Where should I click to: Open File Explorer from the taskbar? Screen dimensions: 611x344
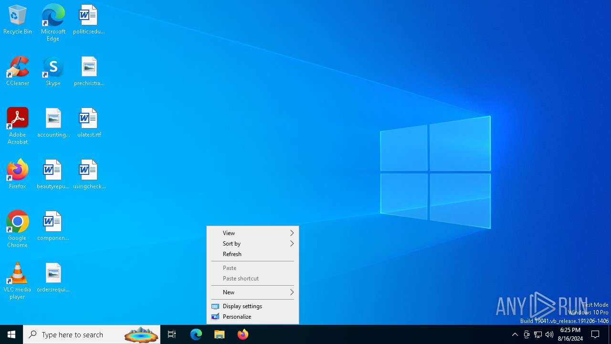pos(220,334)
